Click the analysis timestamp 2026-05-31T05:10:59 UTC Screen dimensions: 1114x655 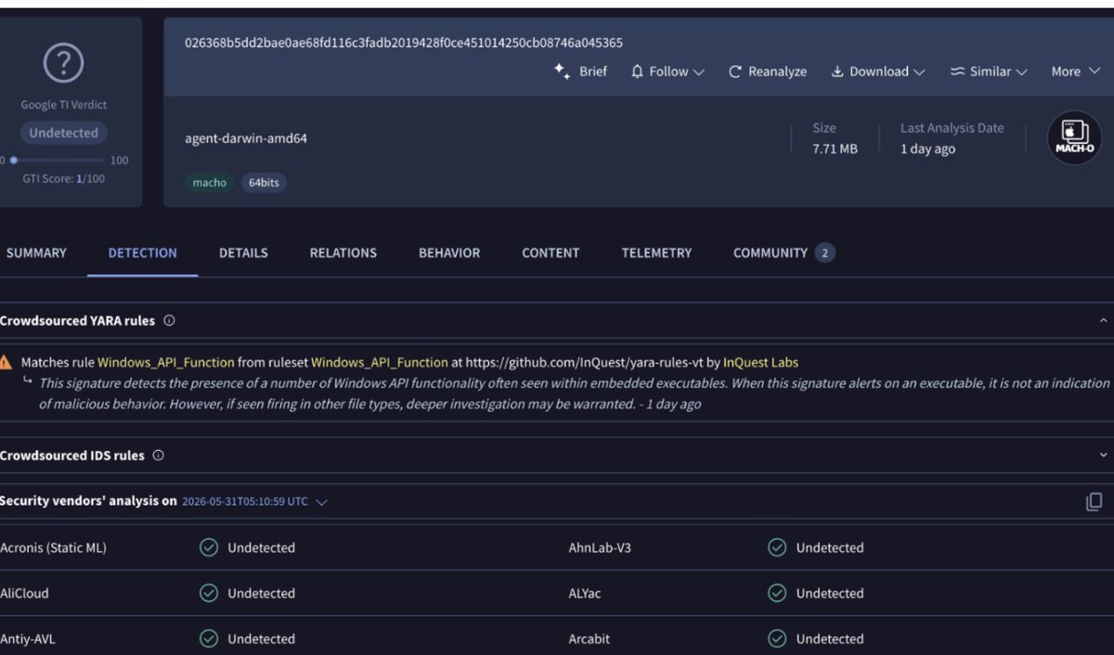pyautogui.click(x=245, y=502)
